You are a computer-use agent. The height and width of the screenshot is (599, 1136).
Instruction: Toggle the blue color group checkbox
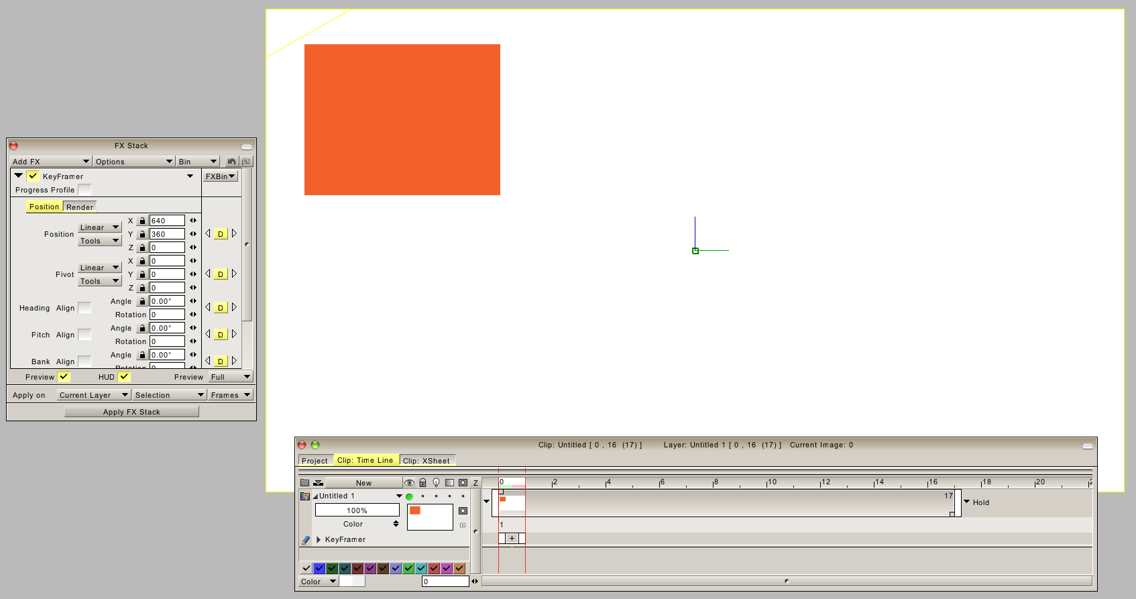(319, 568)
